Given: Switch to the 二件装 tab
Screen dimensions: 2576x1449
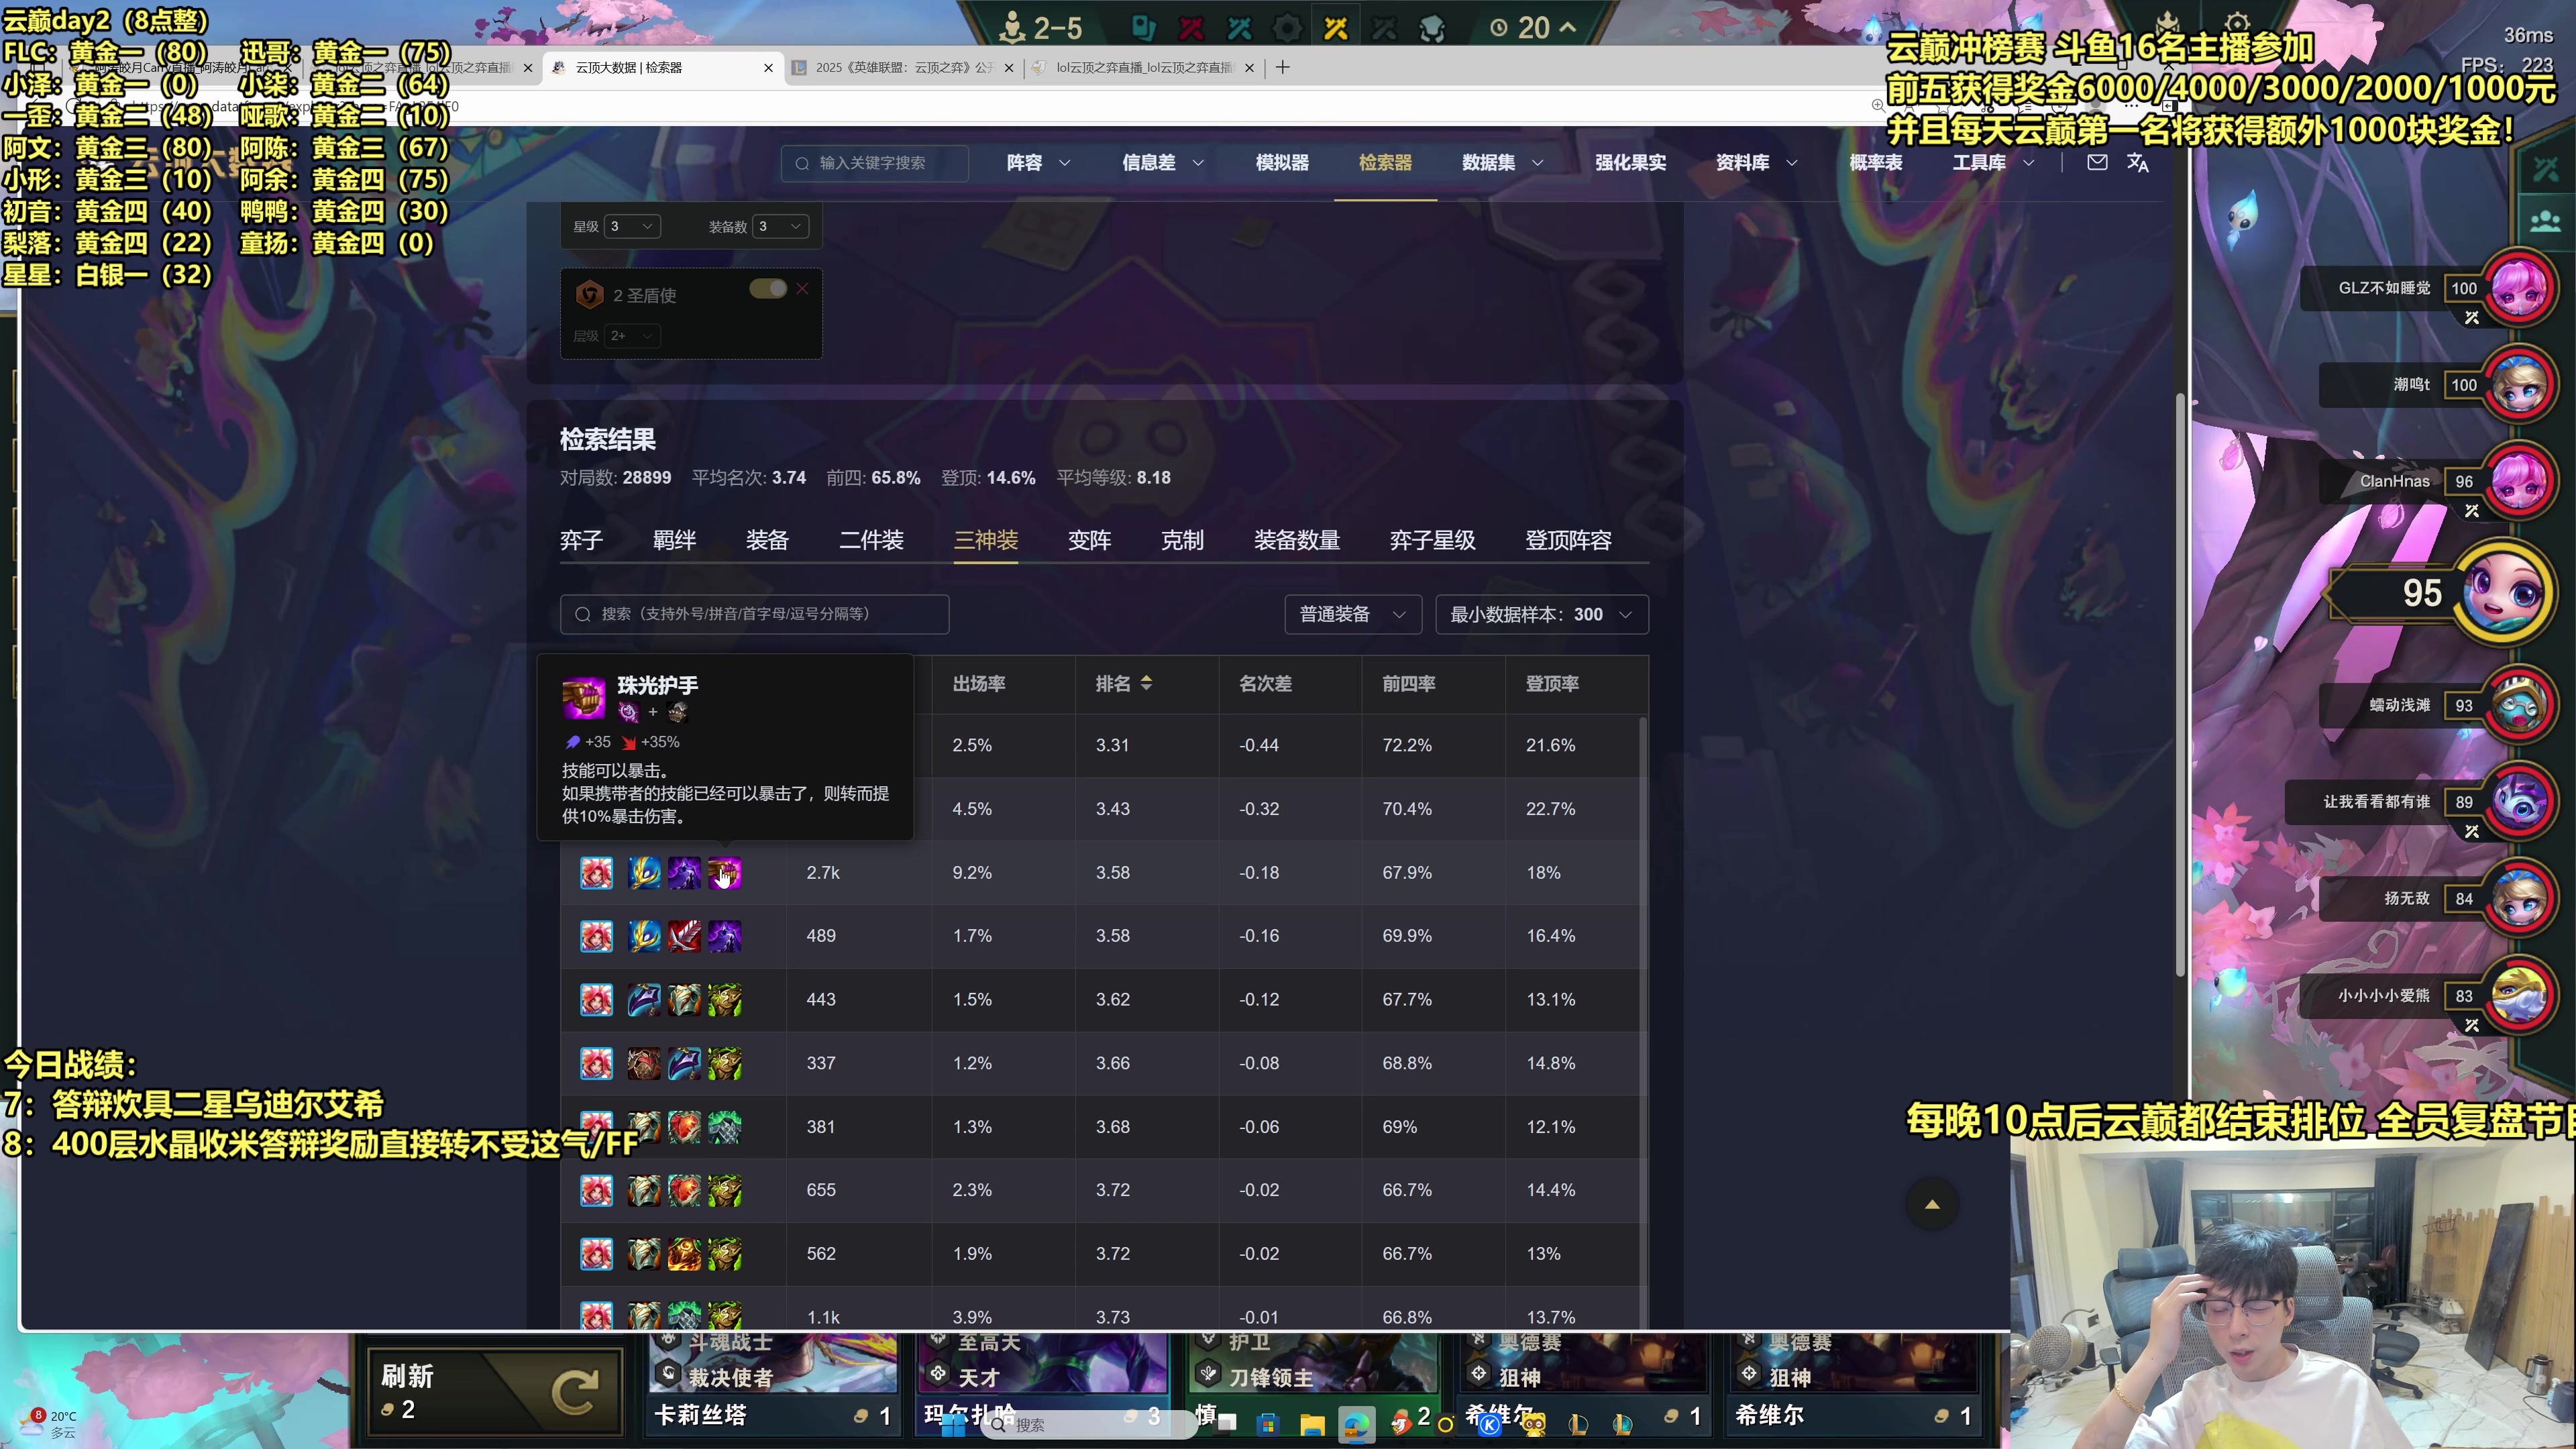Looking at the screenshot, I should (x=871, y=541).
